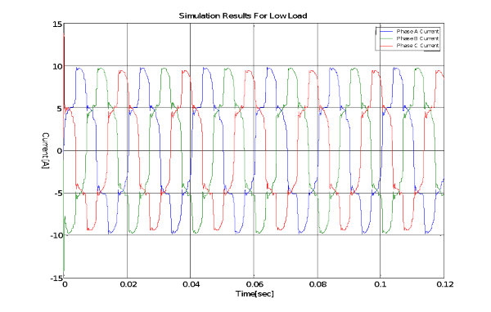Click the green line sample in legend
Screen dimensions: 491x312
click(x=385, y=38)
